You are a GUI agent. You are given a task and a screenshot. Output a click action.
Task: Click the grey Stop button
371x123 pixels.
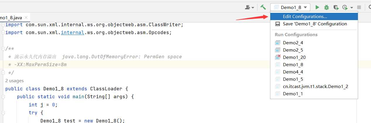(x=359, y=7)
